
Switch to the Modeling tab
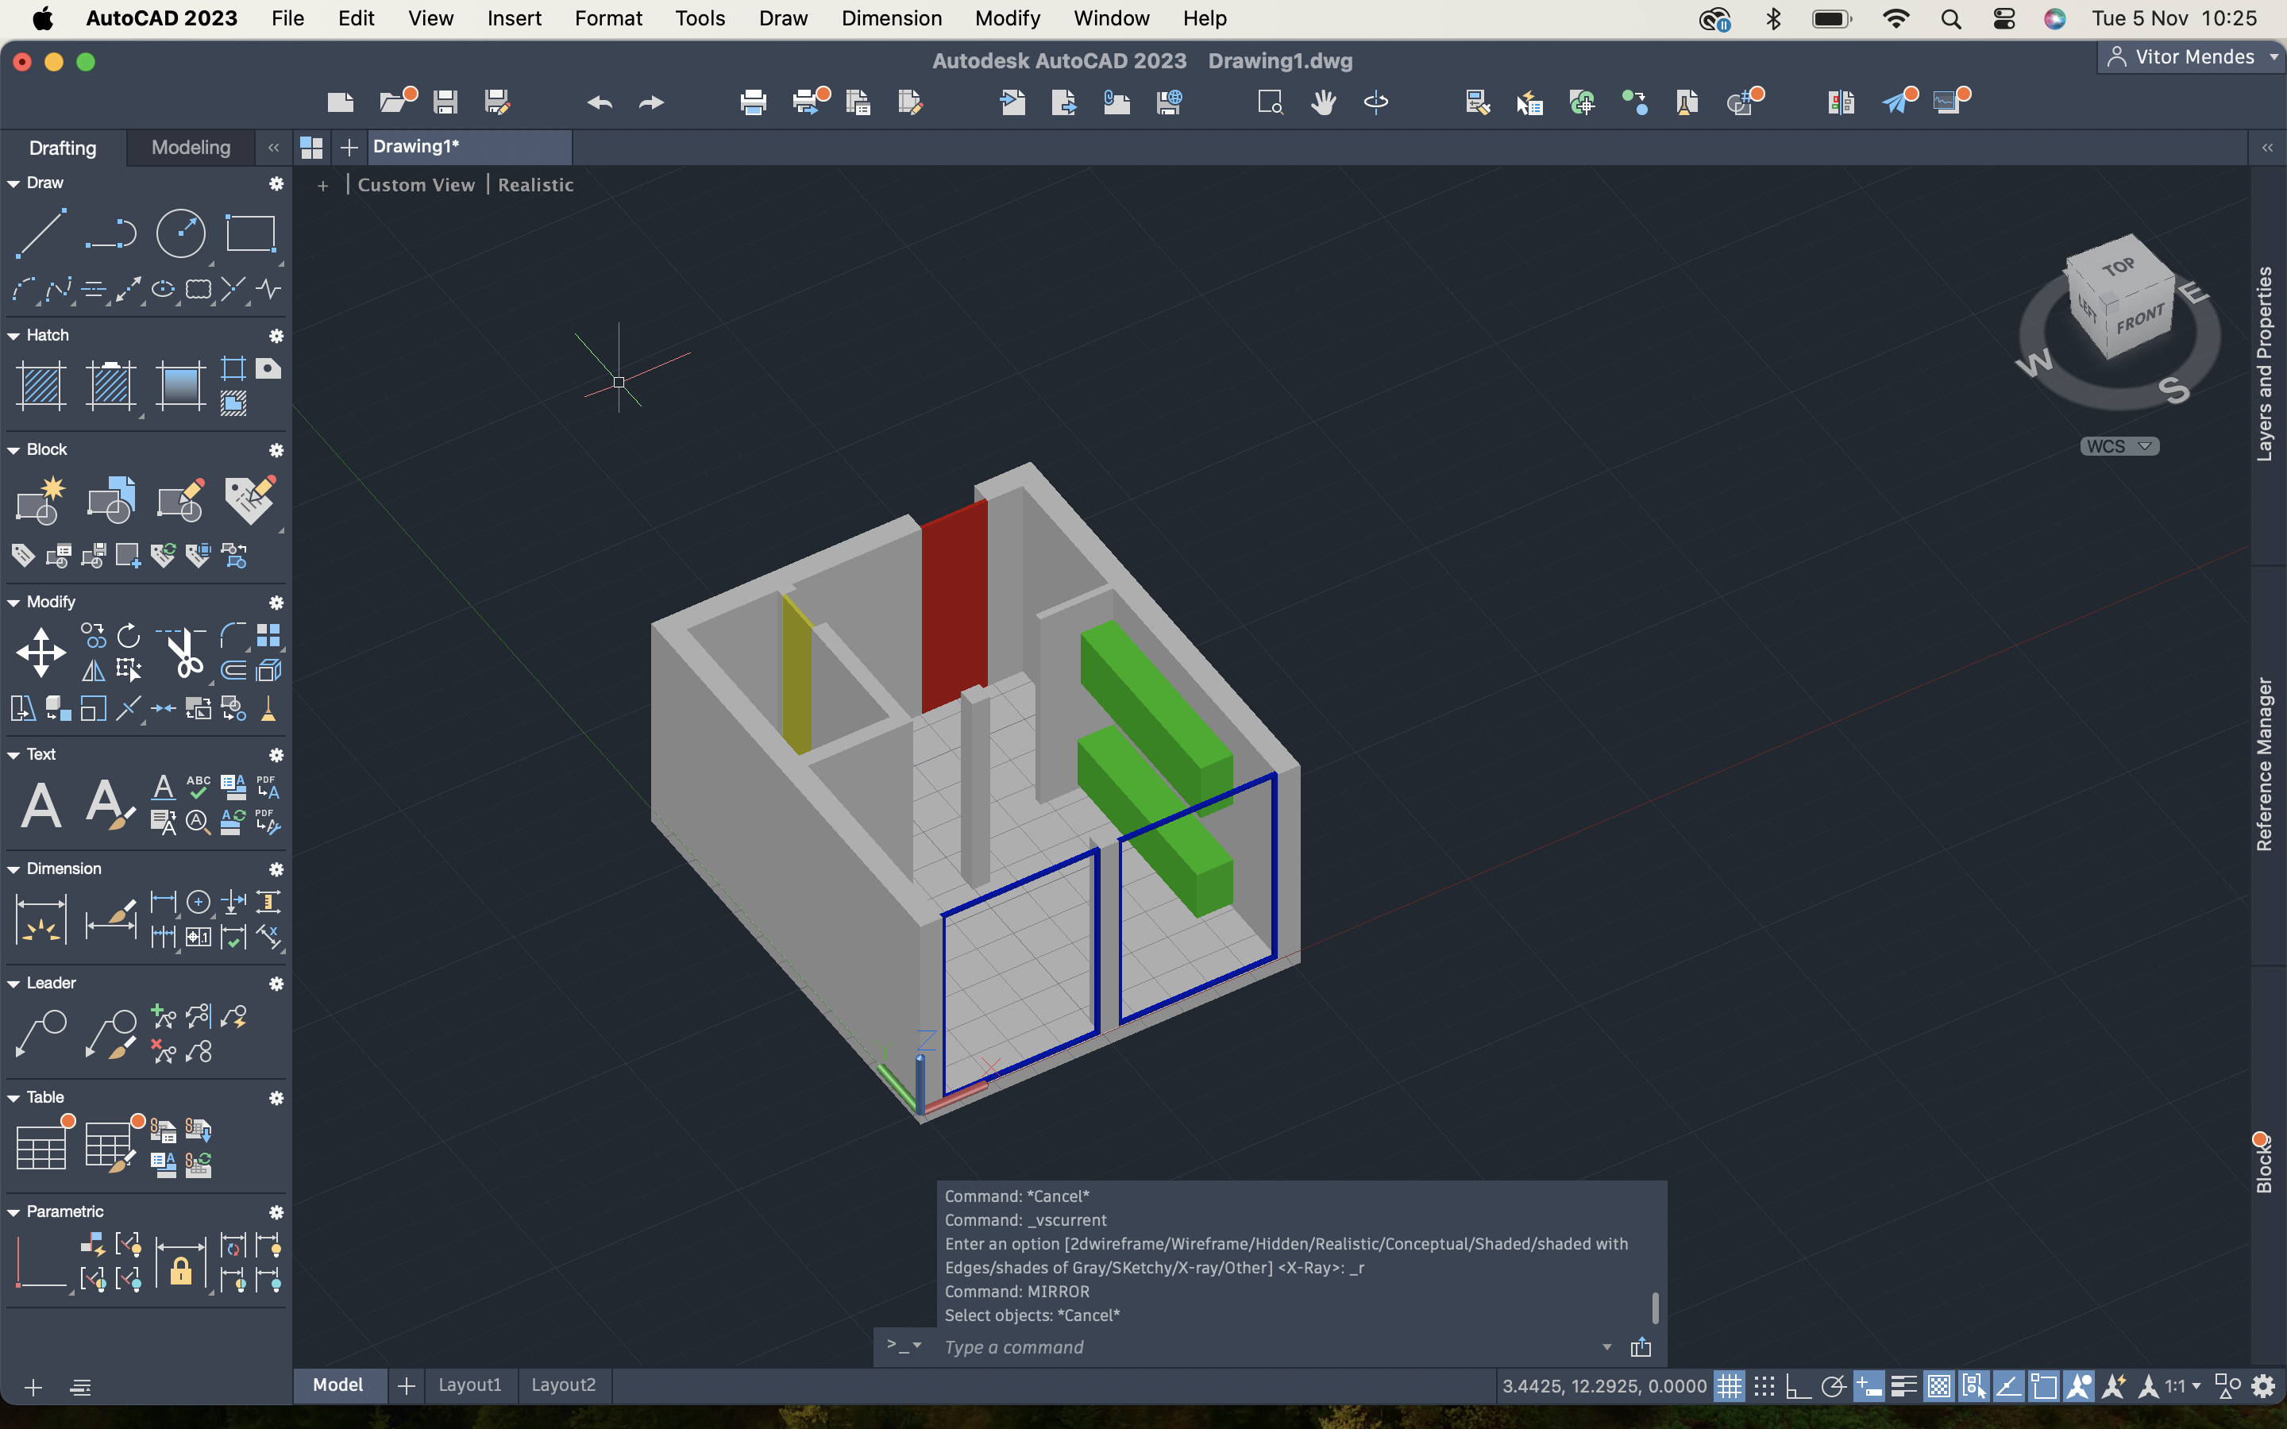click(191, 148)
